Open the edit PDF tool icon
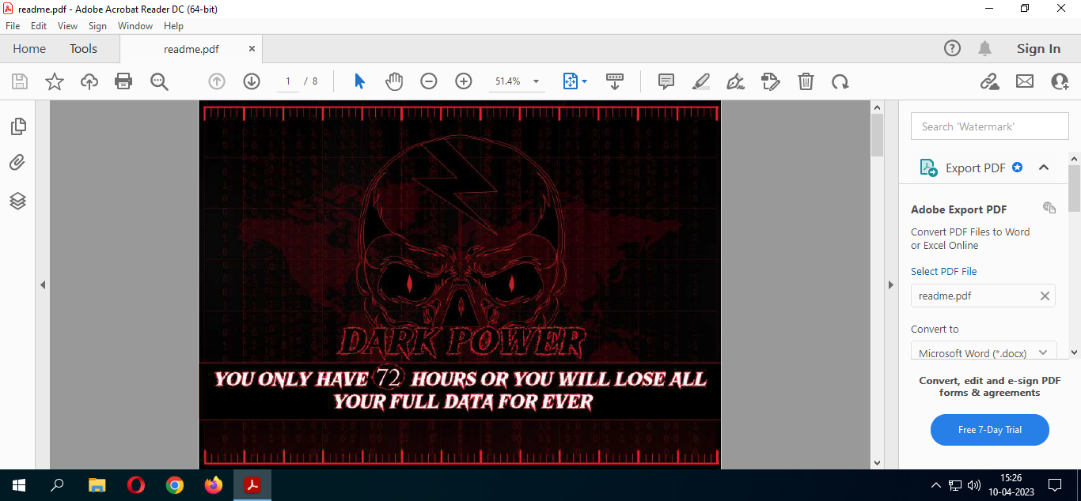Image resolution: width=1081 pixels, height=501 pixels. [770, 81]
